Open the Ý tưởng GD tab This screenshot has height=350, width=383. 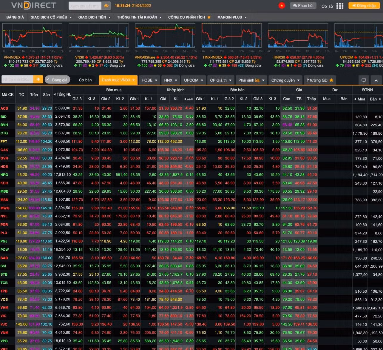click(320, 80)
